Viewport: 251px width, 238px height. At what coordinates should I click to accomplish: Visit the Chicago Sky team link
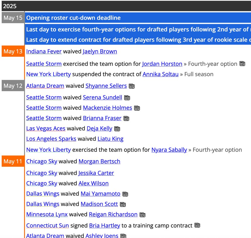42,162
